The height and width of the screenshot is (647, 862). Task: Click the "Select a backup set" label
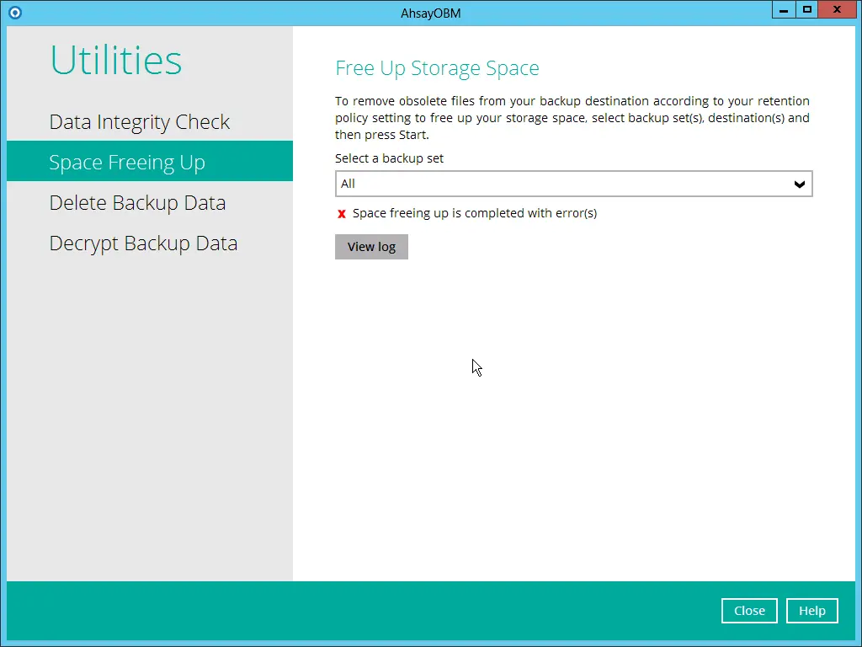389,158
